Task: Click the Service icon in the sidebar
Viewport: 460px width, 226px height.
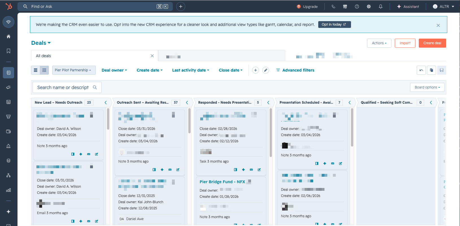Action: 8,146
